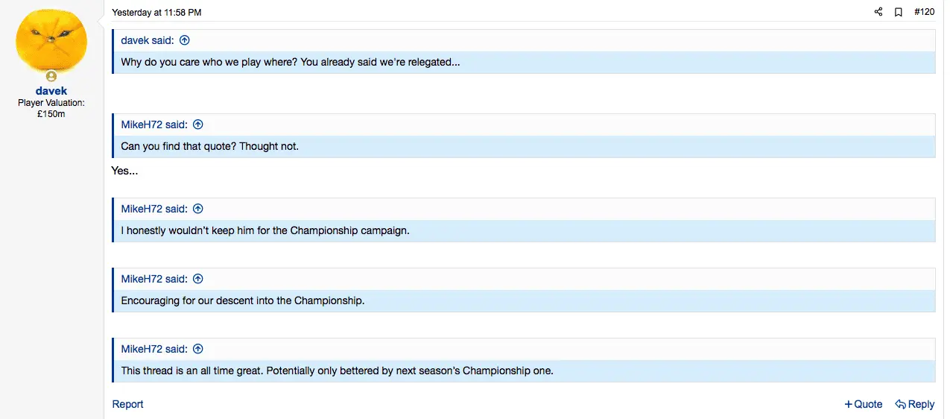Image resolution: width=950 pixels, height=419 pixels.
Task: Jump to davek's original quoted post arrow
Action: click(x=185, y=41)
